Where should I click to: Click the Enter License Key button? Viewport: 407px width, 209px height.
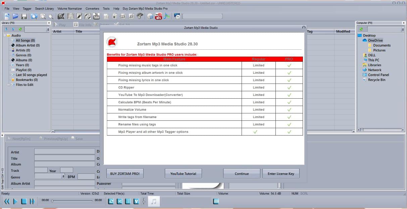[x=281, y=174]
